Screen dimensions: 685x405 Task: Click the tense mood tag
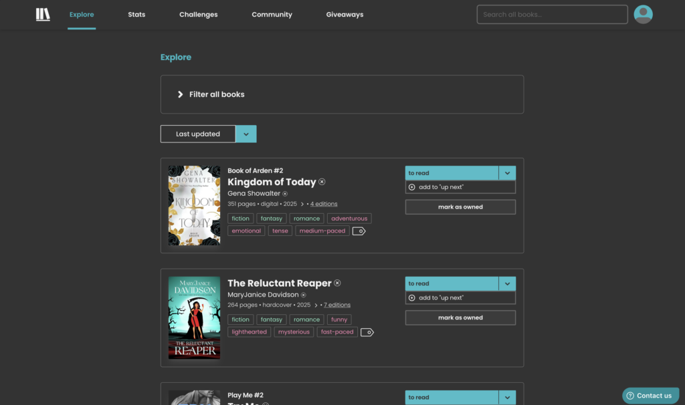point(280,231)
